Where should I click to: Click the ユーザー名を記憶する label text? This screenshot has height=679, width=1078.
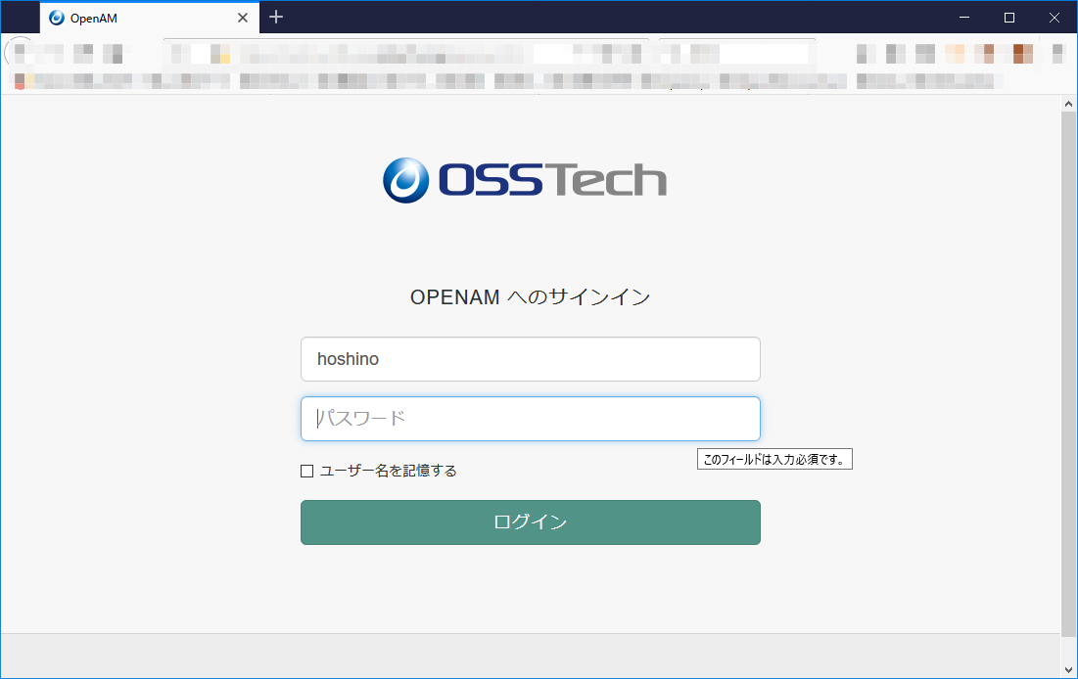pyautogui.click(x=389, y=471)
